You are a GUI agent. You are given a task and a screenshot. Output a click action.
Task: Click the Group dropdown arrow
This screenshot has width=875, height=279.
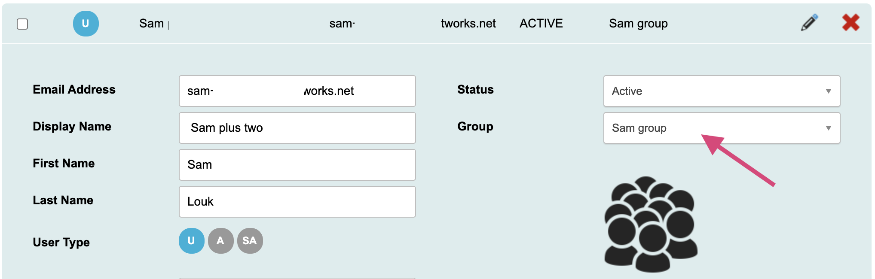click(x=828, y=128)
